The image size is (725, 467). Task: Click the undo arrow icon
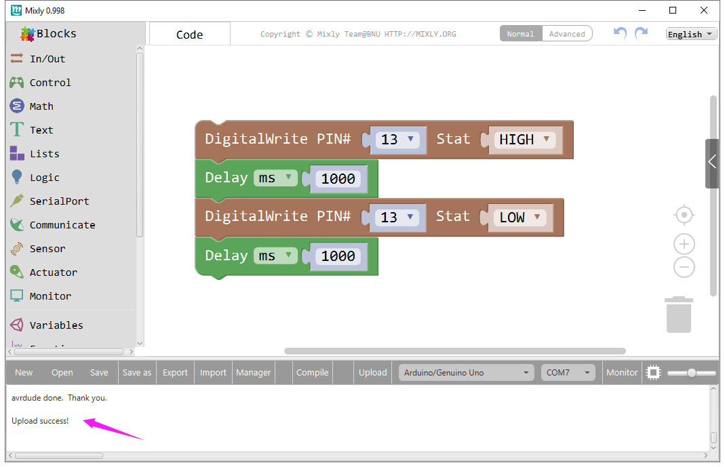[620, 33]
